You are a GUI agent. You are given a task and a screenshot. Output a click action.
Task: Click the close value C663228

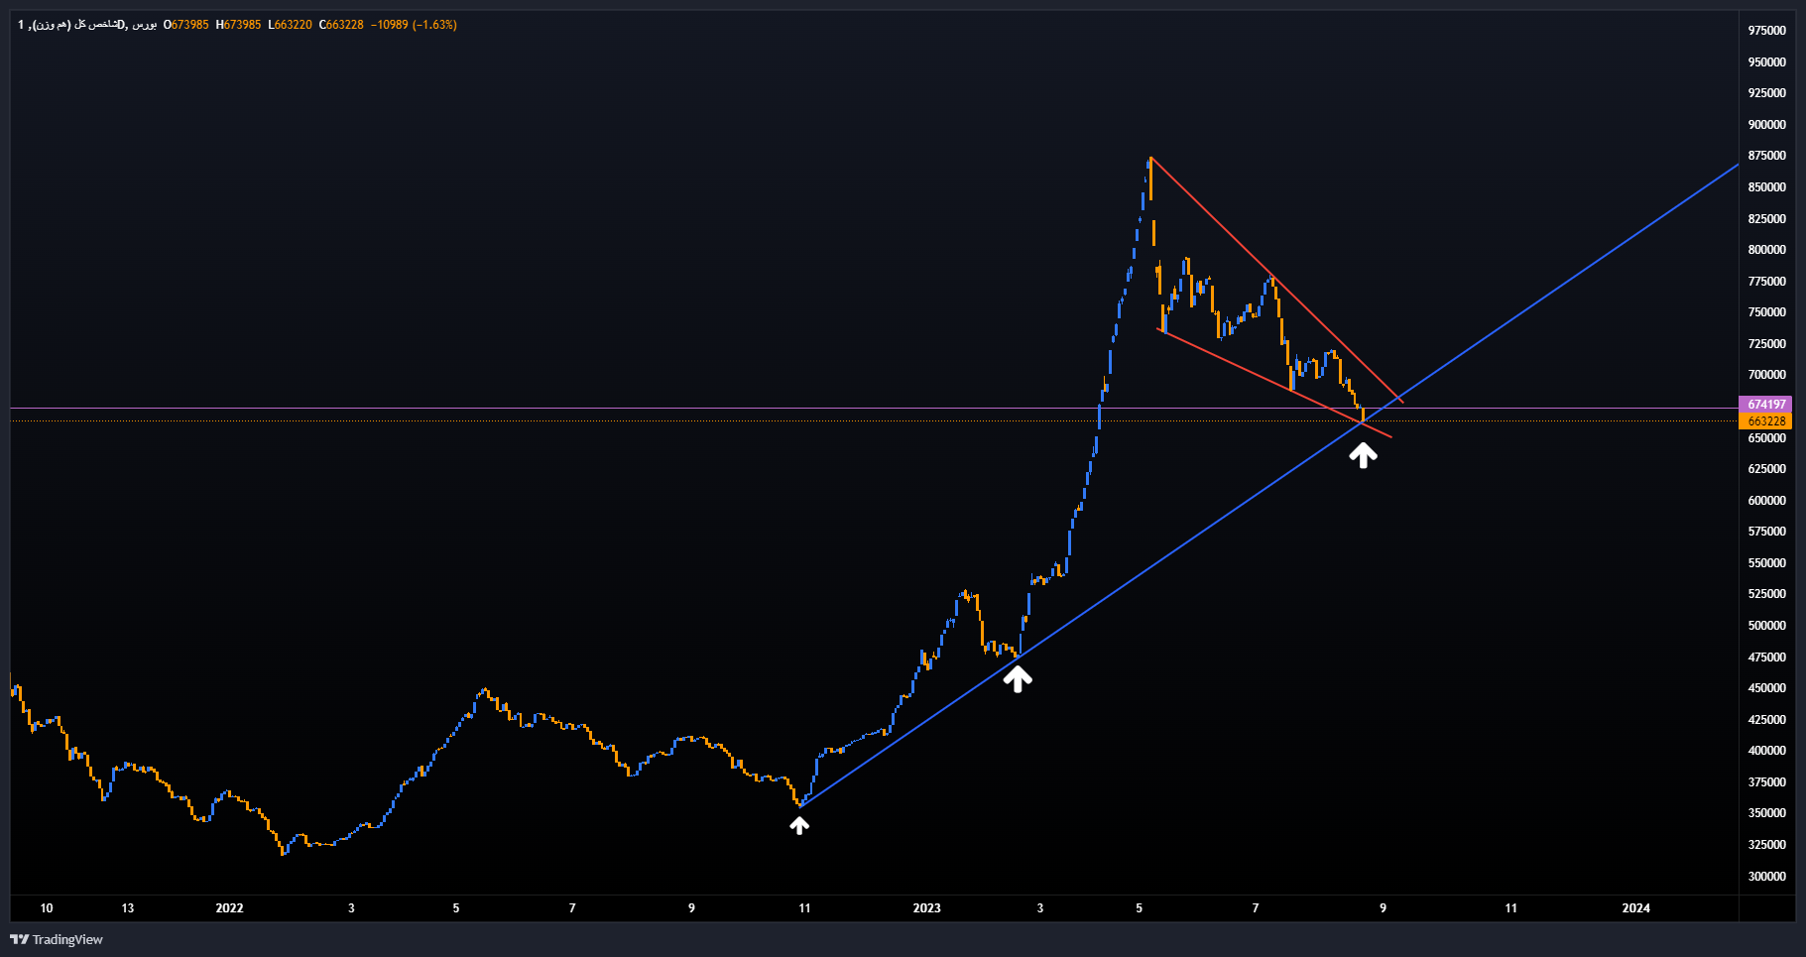pos(342,25)
